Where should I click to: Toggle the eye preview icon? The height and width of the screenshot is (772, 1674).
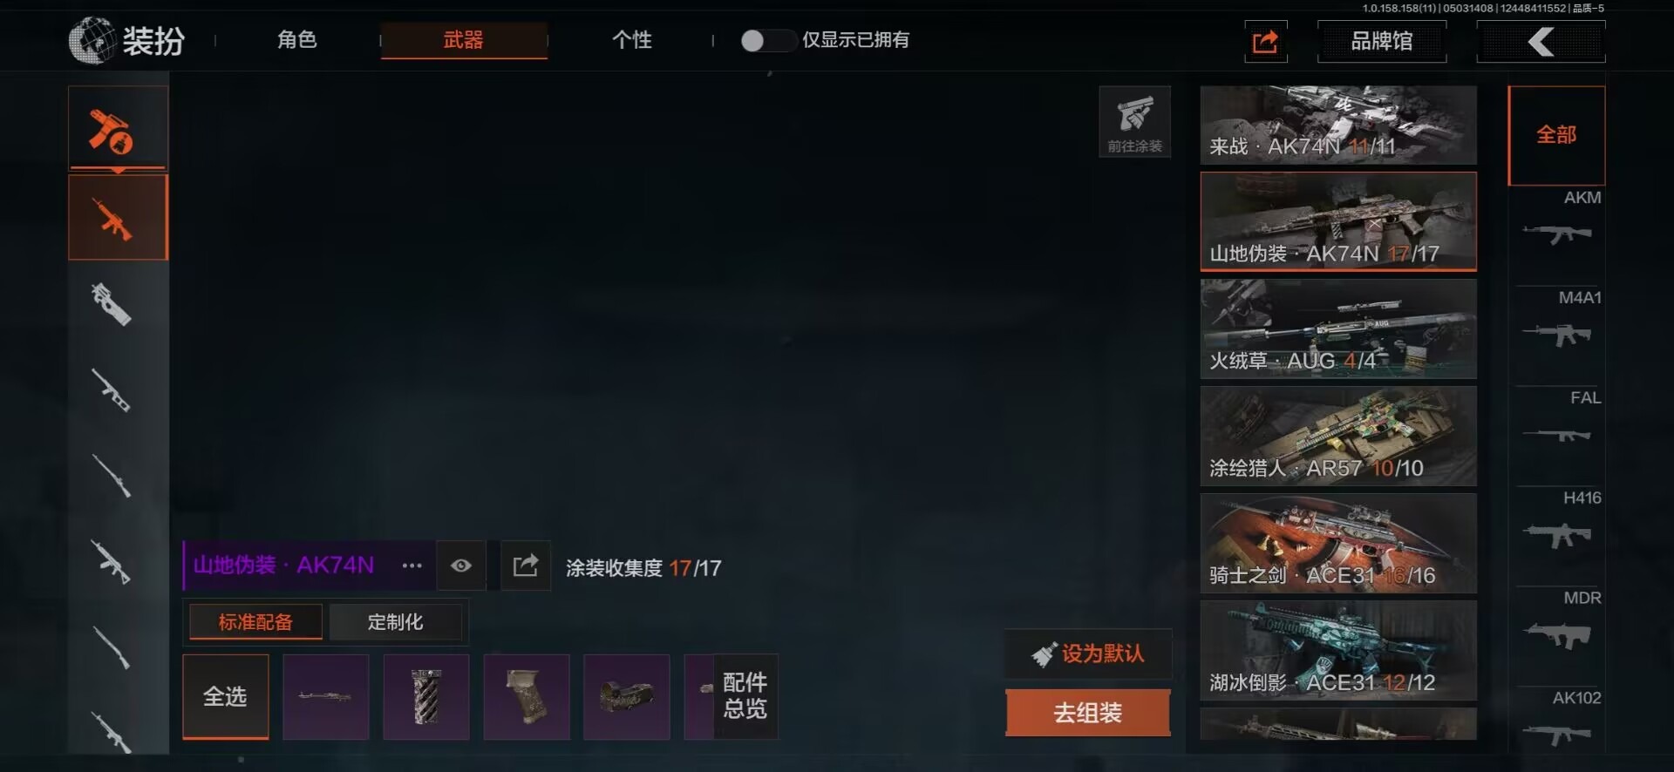pos(461,565)
